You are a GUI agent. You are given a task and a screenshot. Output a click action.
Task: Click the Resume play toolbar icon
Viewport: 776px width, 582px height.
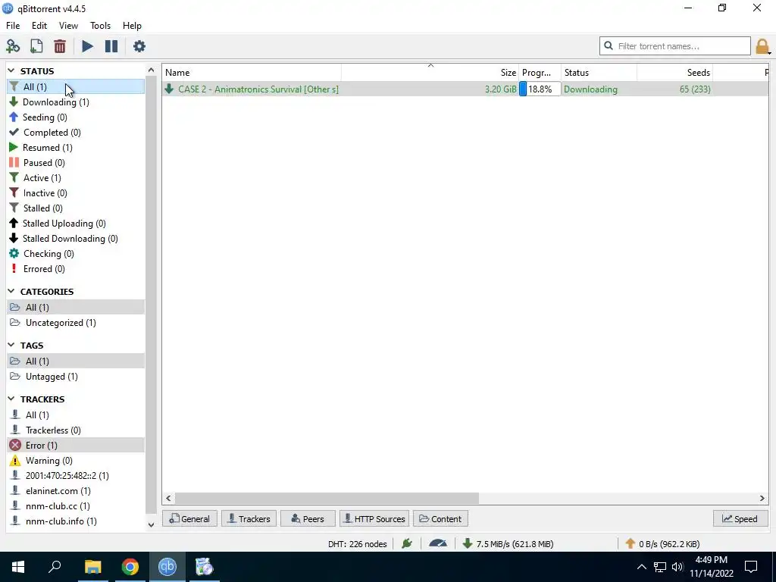coord(87,46)
